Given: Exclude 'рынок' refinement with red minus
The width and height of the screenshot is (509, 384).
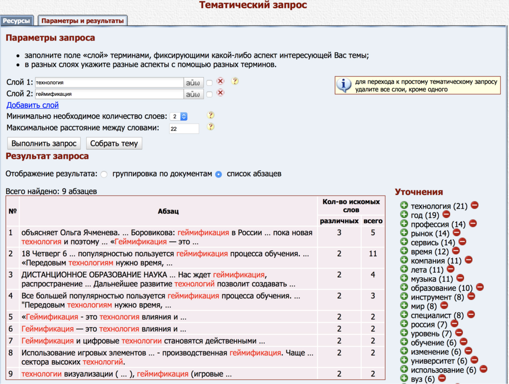Looking at the screenshot, I should pos(456,232).
